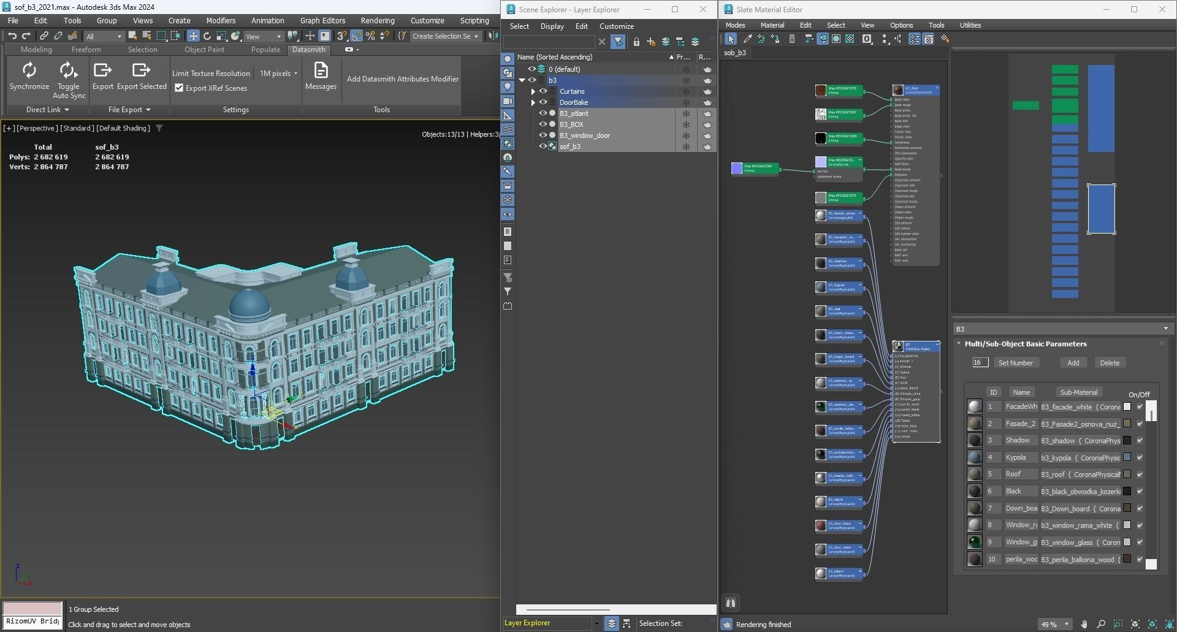
Task: Click Assign Material to Selection icon in Slate
Action: (775, 39)
